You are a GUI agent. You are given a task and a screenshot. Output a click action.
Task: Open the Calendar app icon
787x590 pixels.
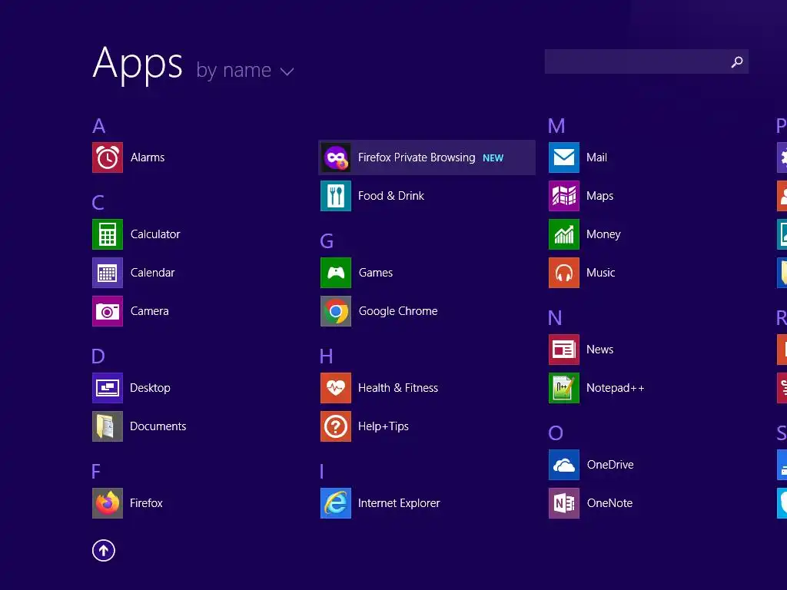pos(108,273)
